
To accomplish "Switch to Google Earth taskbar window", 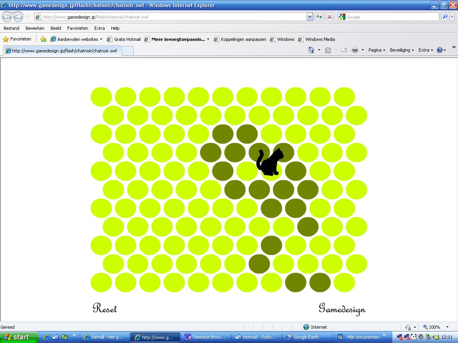I will pos(308,337).
